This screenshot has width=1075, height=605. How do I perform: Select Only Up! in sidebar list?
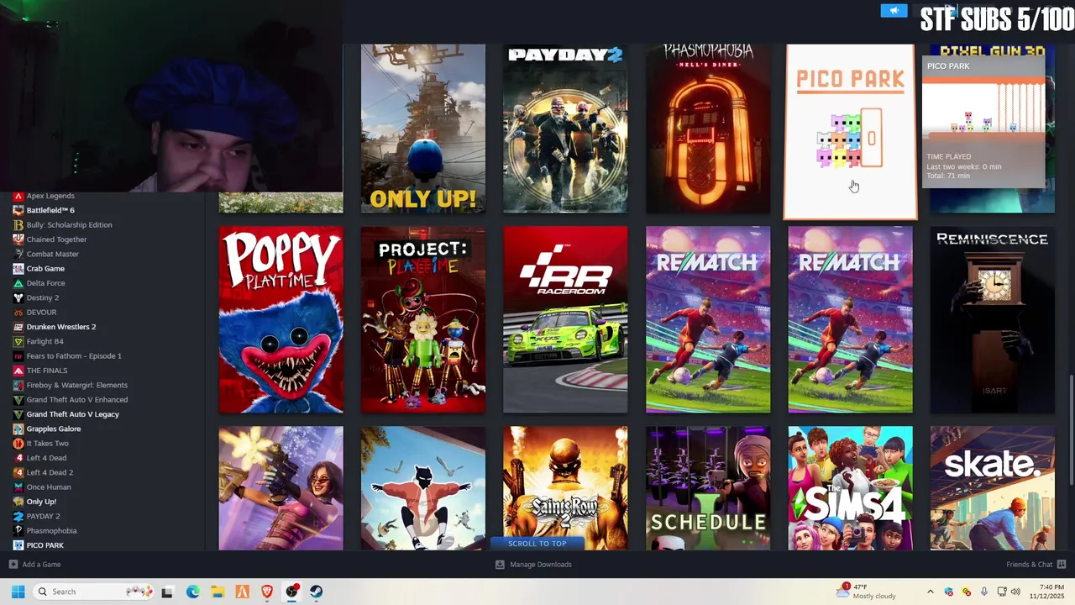(41, 502)
